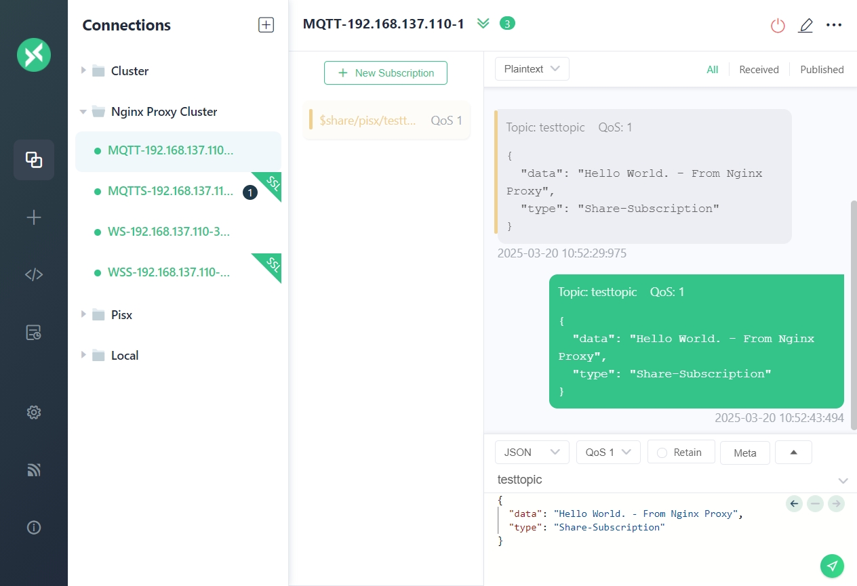Click the disconnect power icon
Screen dimensions: 857x586
point(778,26)
